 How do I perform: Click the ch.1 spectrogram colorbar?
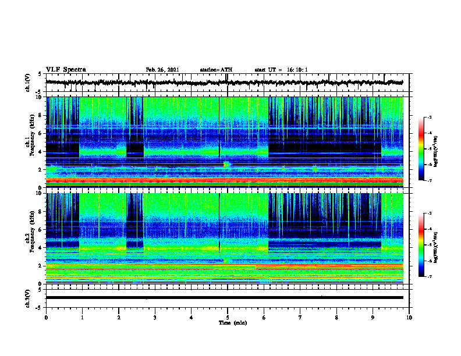click(x=421, y=149)
